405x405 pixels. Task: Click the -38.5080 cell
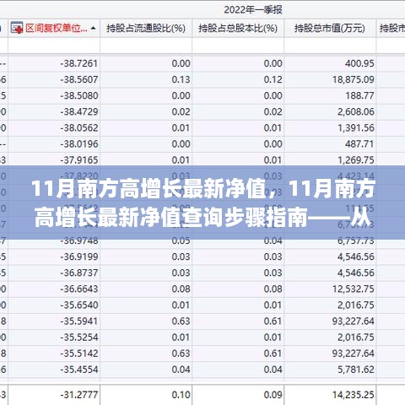pos(79,95)
